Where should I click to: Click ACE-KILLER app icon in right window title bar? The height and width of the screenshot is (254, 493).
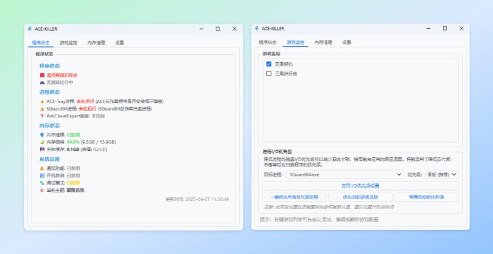point(257,28)
